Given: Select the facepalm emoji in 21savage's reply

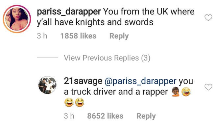Looking at the screenshot, I should point(175,91).
